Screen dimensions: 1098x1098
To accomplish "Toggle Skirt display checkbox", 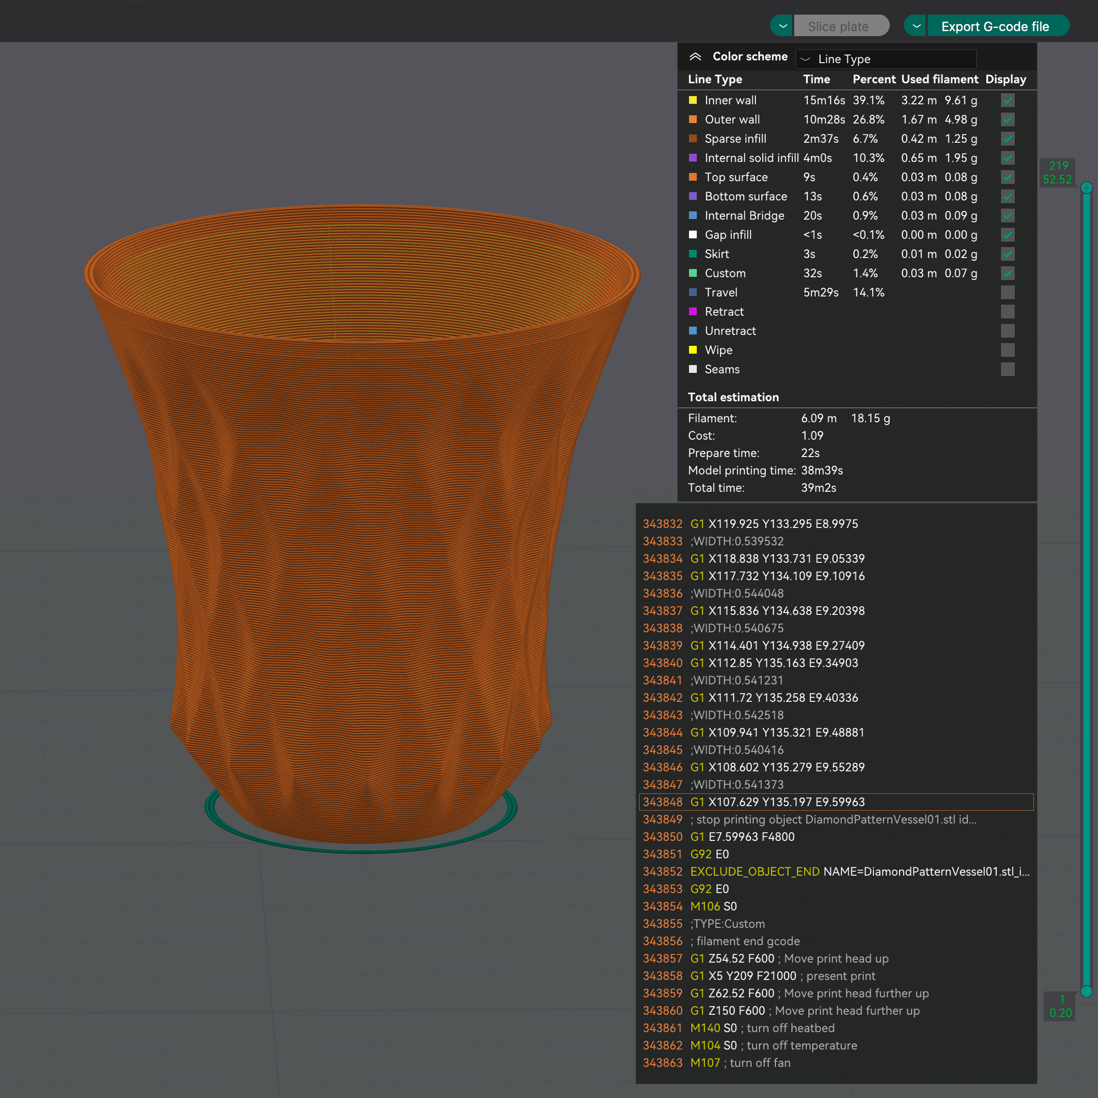I will (1007, 254).
